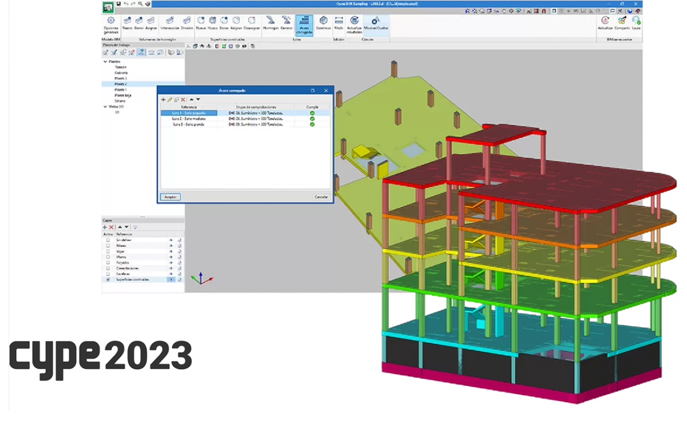Select Planta baja in the plans tree
Image resolution: width=687 pixels, height=429 pixels.
(x=123, y=95)
